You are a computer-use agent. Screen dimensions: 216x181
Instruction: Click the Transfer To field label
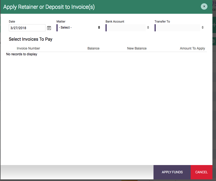click(162, 21)
